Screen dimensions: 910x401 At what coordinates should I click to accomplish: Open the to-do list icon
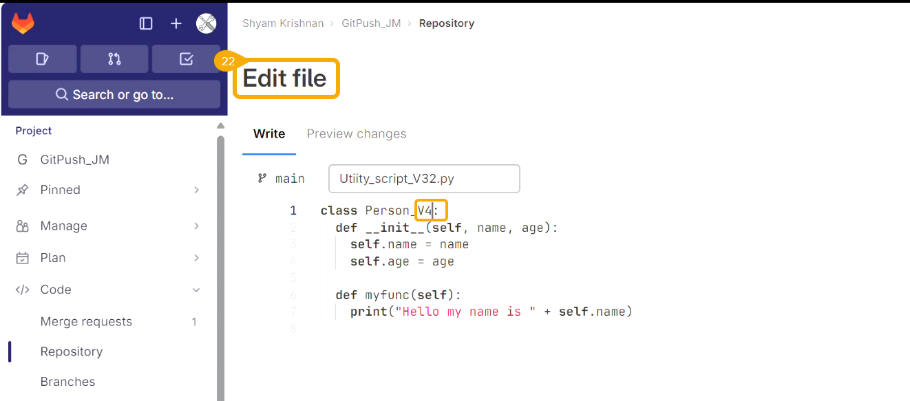pyautogui.click(x=186, y=59)
